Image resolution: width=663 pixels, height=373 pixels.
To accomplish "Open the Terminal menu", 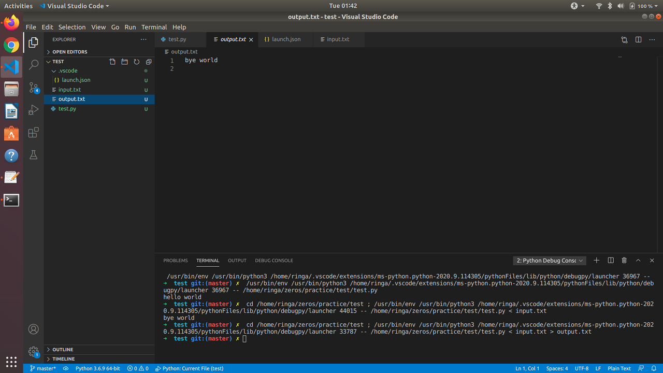I will tap(154, 27).
